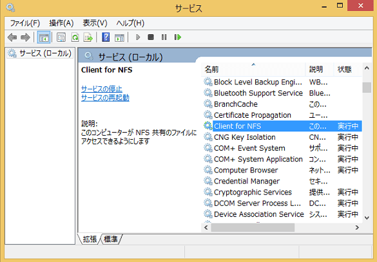Click the Stop Service square icon
Screen dimensions: 377x262
(x=151, y=37)
